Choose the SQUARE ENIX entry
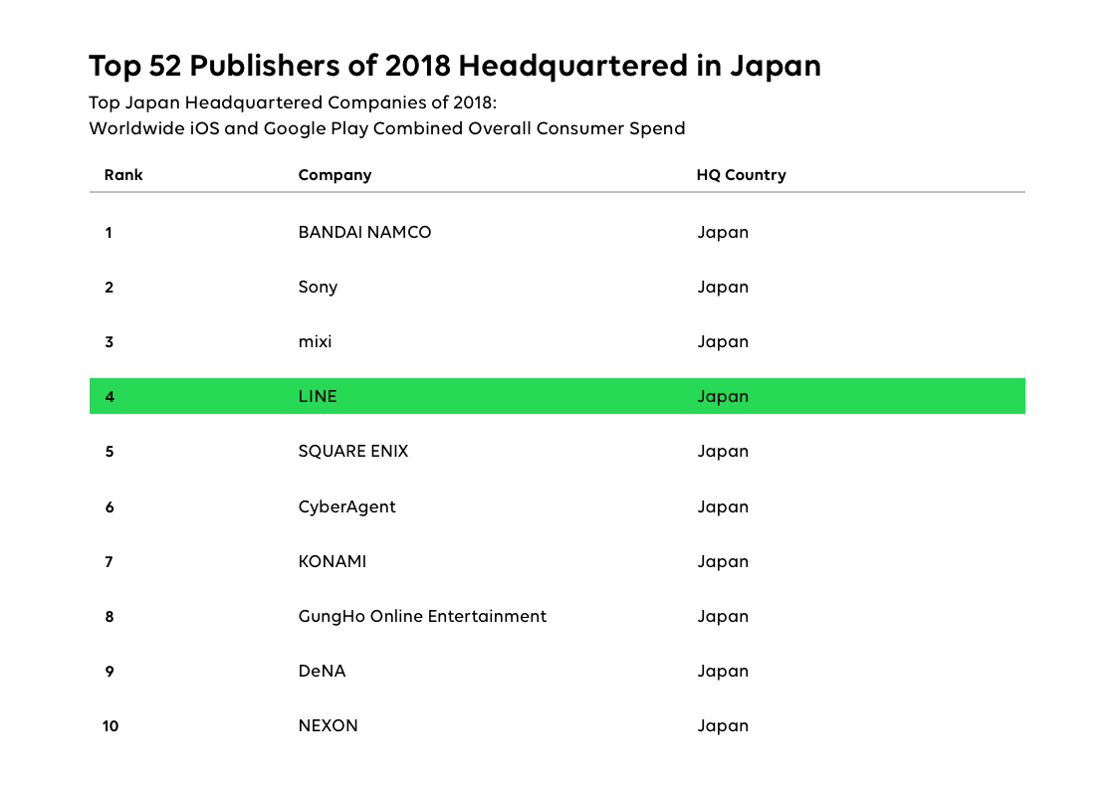Screen dimensions: 1115x796 click(x=352, y=451)
